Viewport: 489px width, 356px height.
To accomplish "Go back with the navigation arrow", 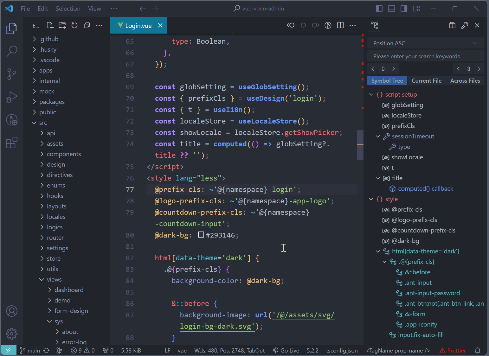I will click(143, 9).
